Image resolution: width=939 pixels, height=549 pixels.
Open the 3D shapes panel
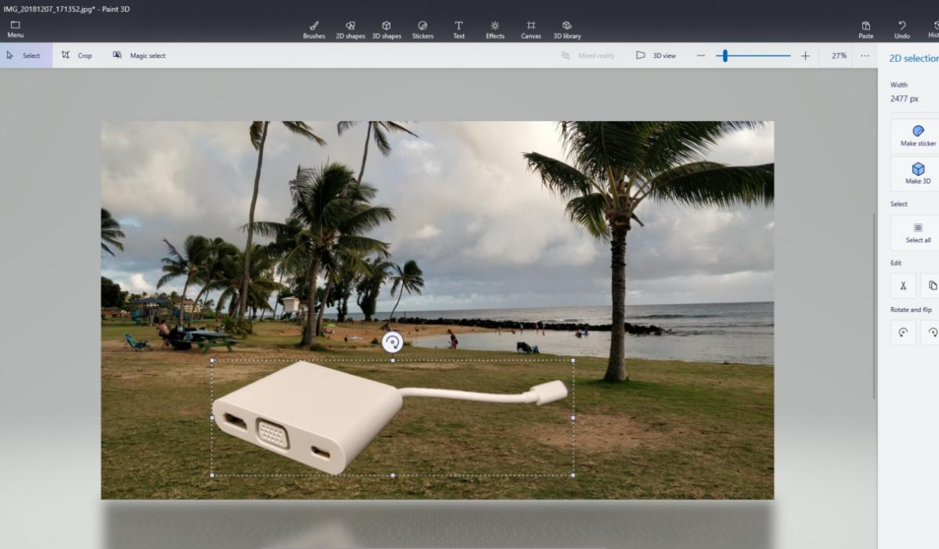click(x=386, y=29)
